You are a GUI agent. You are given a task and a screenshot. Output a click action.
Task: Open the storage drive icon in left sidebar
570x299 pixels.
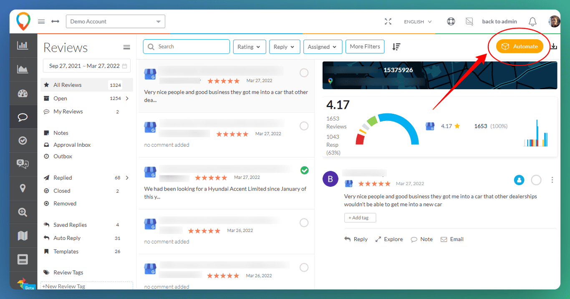pyautogui.click(x=23, y=259)
